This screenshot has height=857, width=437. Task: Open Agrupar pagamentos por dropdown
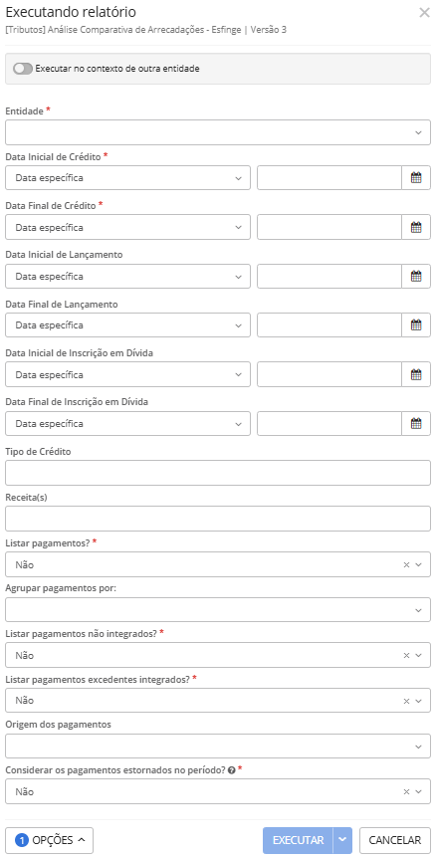tap(218, 609)
